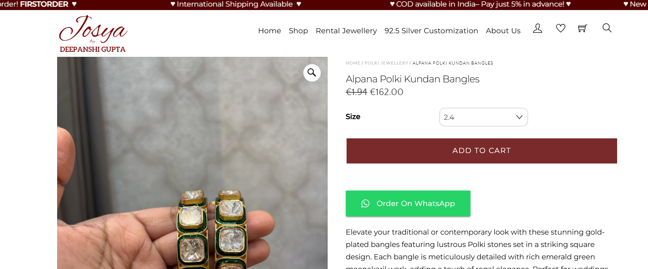Navigate to About Us
The width and height of the screenshot is (648, 269).
click(503, 31)
